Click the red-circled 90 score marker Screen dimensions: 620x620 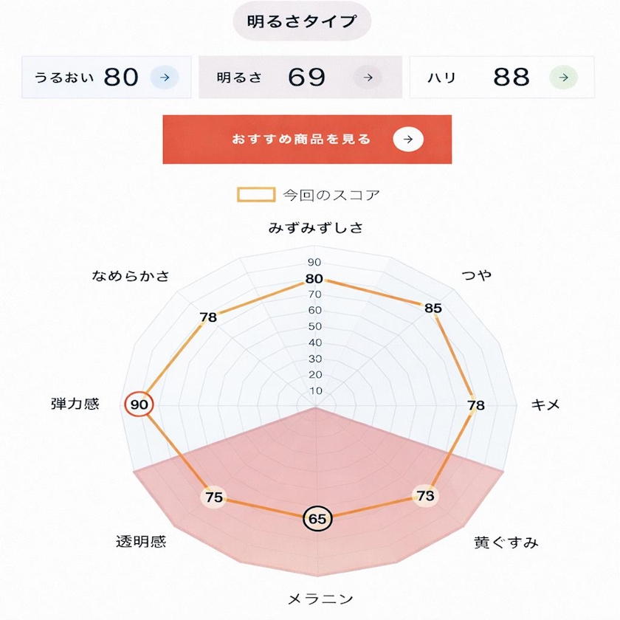pyautogui.click(x=139, y=404)
